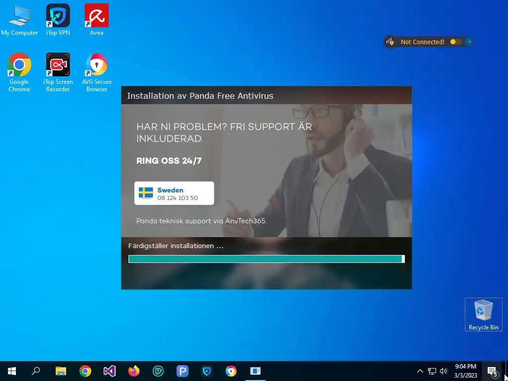Click the Not Connected! status text
Screen dimensions: 508x381
click(423, 42)
